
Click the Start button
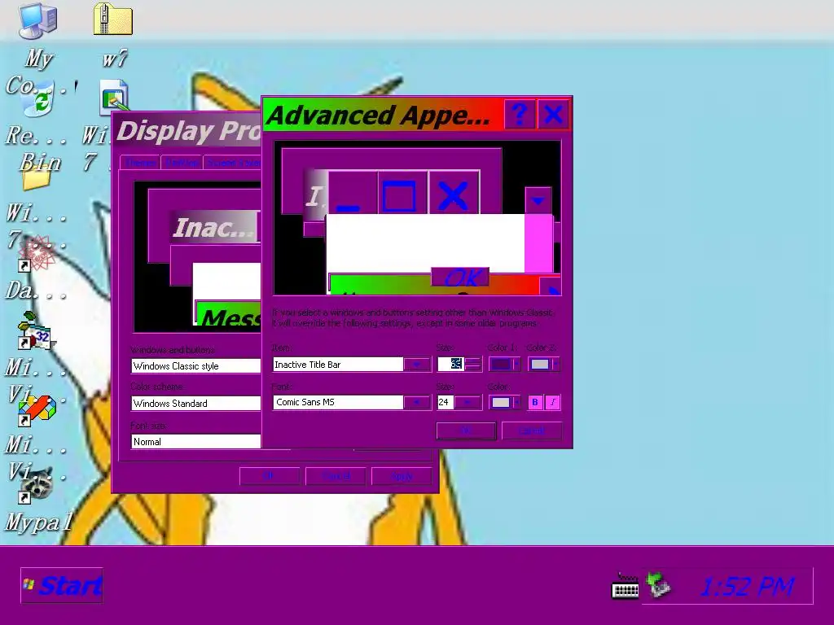click(62, 586)
